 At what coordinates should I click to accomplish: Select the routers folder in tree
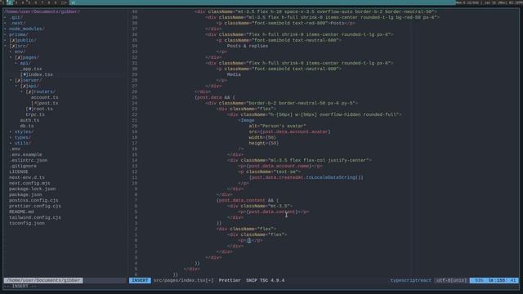pyautogui.click(x=41, y=91)
